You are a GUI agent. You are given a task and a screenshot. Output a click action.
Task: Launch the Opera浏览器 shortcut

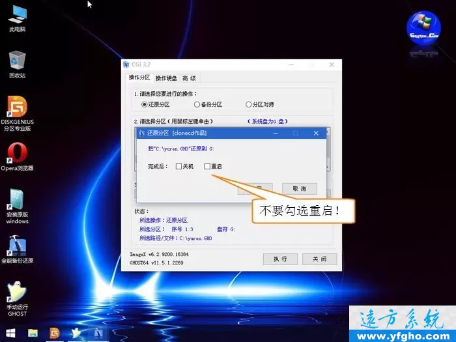tap(17, 157)
